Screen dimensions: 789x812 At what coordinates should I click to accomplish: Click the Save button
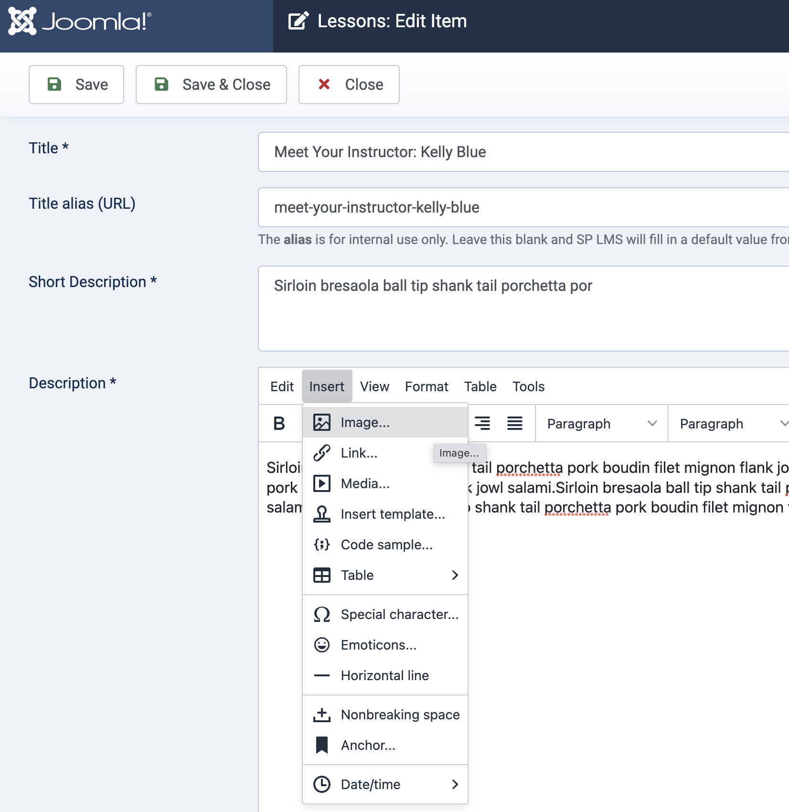coord(76,85)
